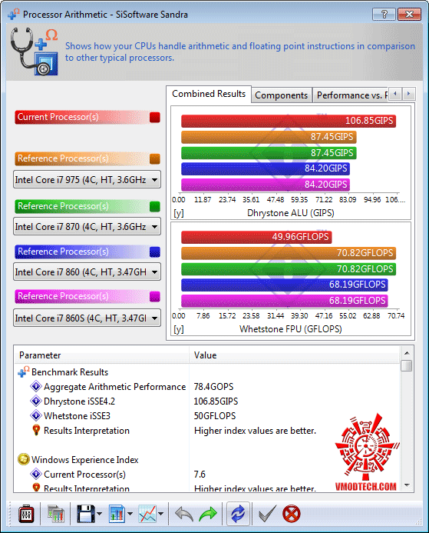Click the magenta 84.20GIPS Dhrystone bar
This screenshot has height=533, width=429.
(266, 185)
